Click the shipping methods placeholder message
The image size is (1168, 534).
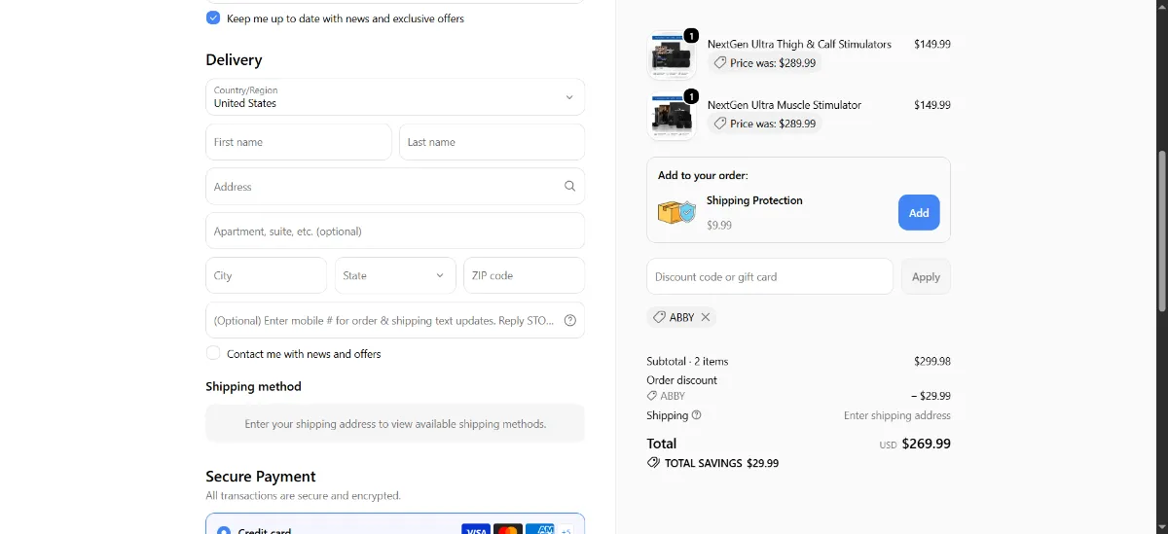(x=395, y=424)
